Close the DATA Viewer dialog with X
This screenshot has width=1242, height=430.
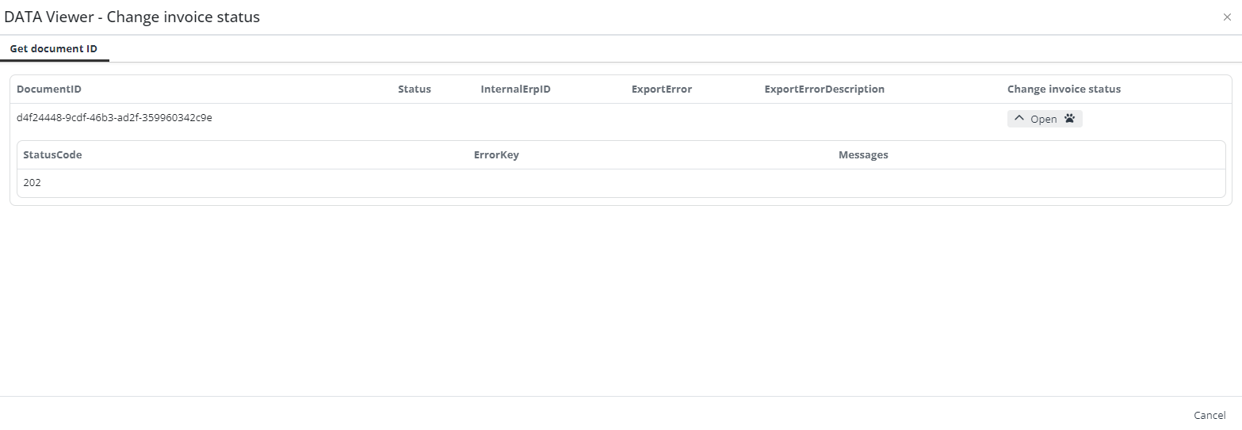1227,17
